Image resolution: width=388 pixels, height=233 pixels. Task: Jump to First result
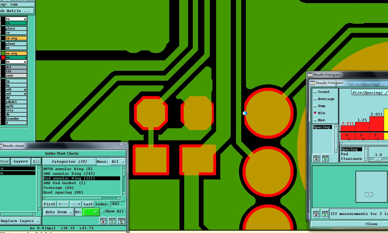point(49,204)
